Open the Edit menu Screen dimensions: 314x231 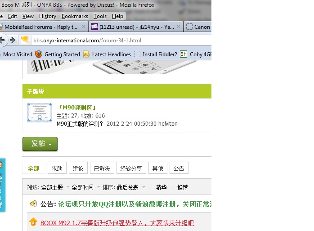pos(13,16)
